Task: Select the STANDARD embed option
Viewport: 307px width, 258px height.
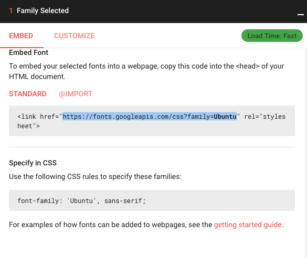Action: coord(28,94)
